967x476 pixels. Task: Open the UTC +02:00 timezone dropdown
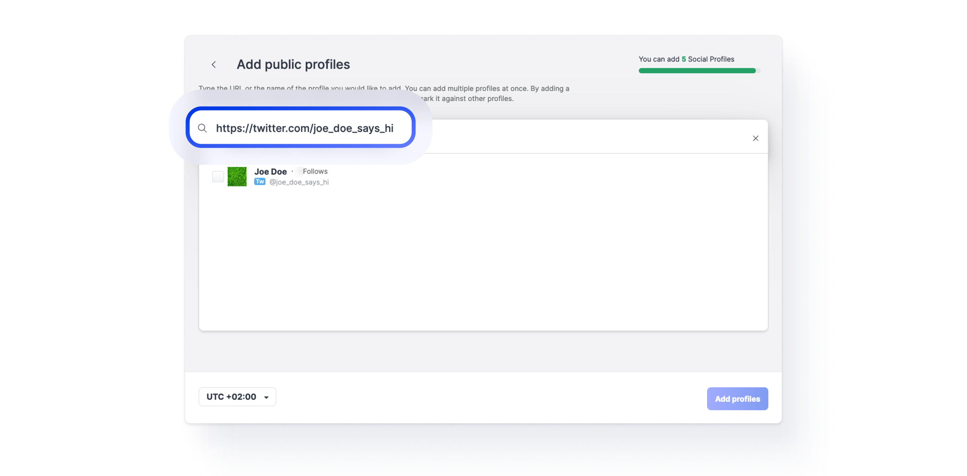pyautogui.click(x=237, y=397)
